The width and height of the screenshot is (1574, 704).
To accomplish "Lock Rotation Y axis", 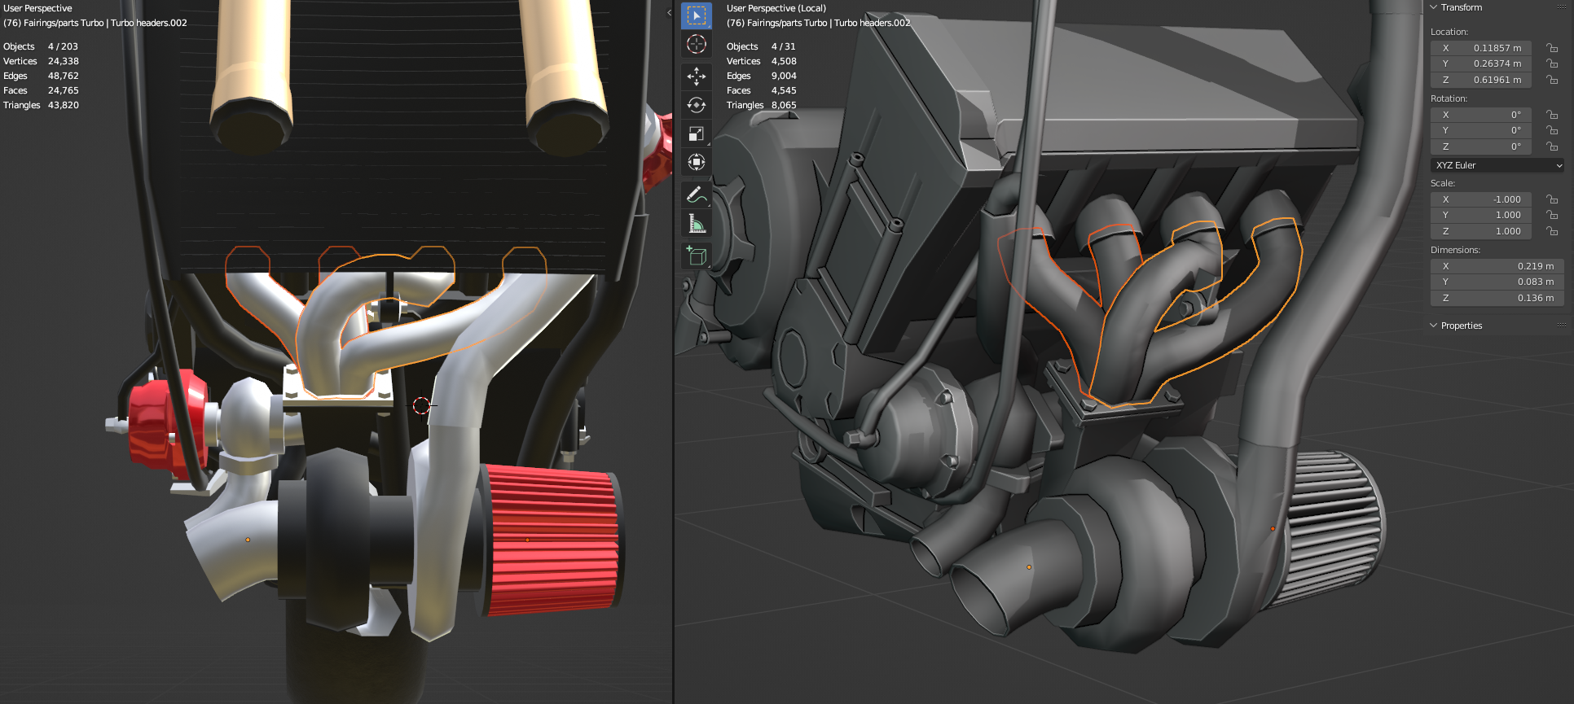I will [1552, 130].
